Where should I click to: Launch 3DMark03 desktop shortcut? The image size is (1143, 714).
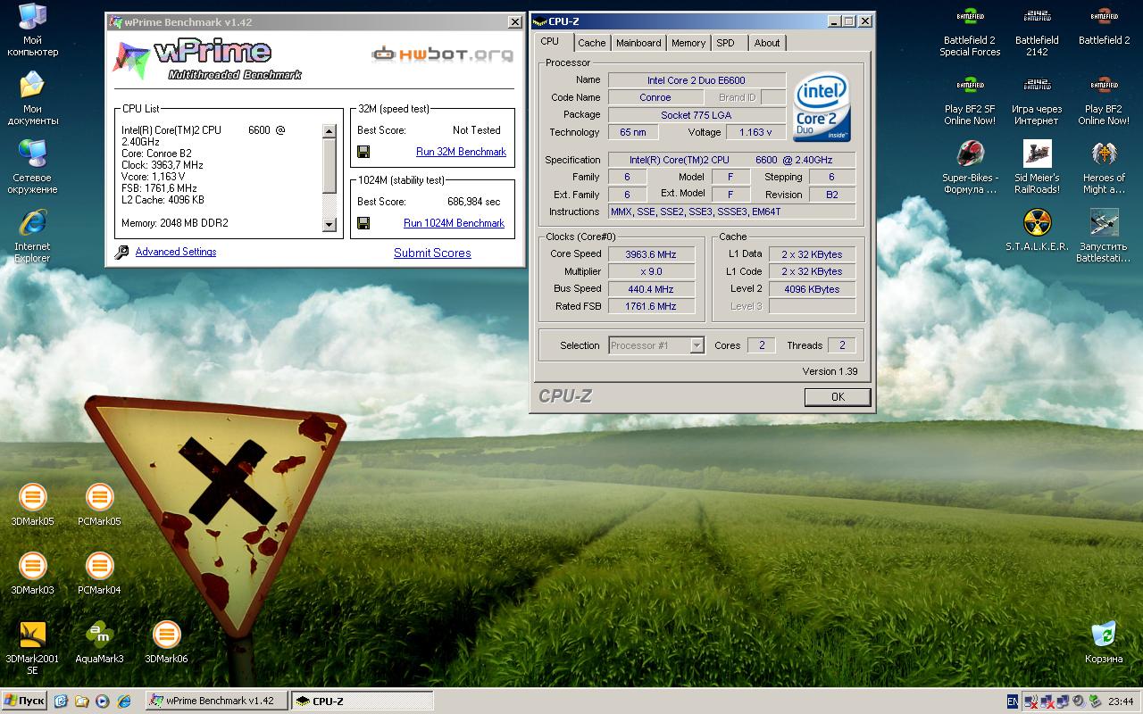click(x=32, y=573)
